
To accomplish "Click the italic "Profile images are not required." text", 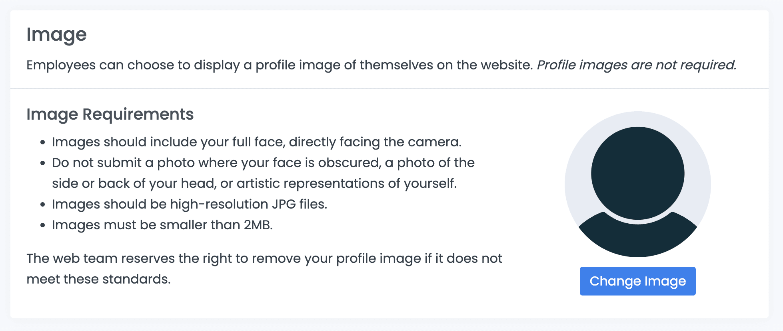I will click(636, 65).
